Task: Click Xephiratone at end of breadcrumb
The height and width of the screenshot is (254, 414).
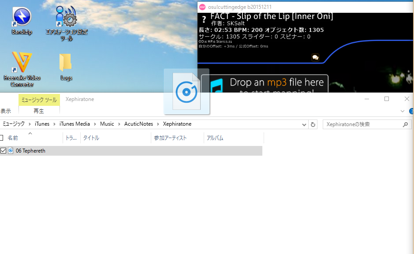Action: [177, 124]
